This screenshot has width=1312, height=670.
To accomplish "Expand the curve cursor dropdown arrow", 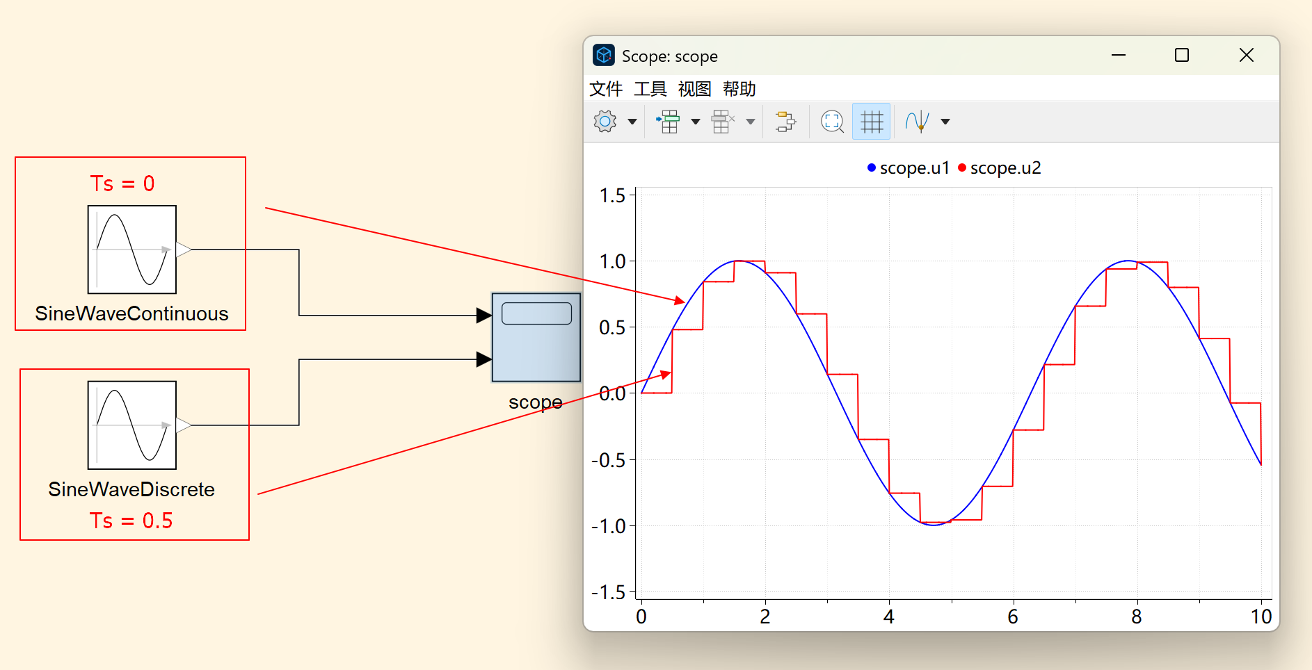I will [945, 122].
